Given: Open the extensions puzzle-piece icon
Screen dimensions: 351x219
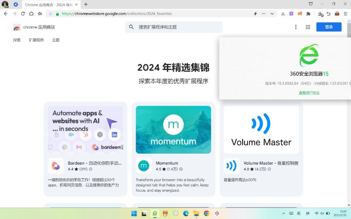Looking at the screenshot, I should (x=308, y=14).
